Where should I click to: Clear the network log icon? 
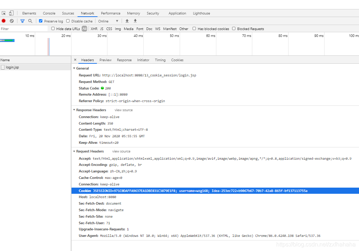coord(12,21)
